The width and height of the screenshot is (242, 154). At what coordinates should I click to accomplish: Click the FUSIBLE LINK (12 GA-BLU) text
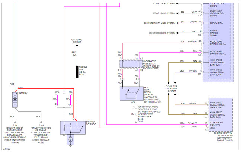click(x=83, y=71)
